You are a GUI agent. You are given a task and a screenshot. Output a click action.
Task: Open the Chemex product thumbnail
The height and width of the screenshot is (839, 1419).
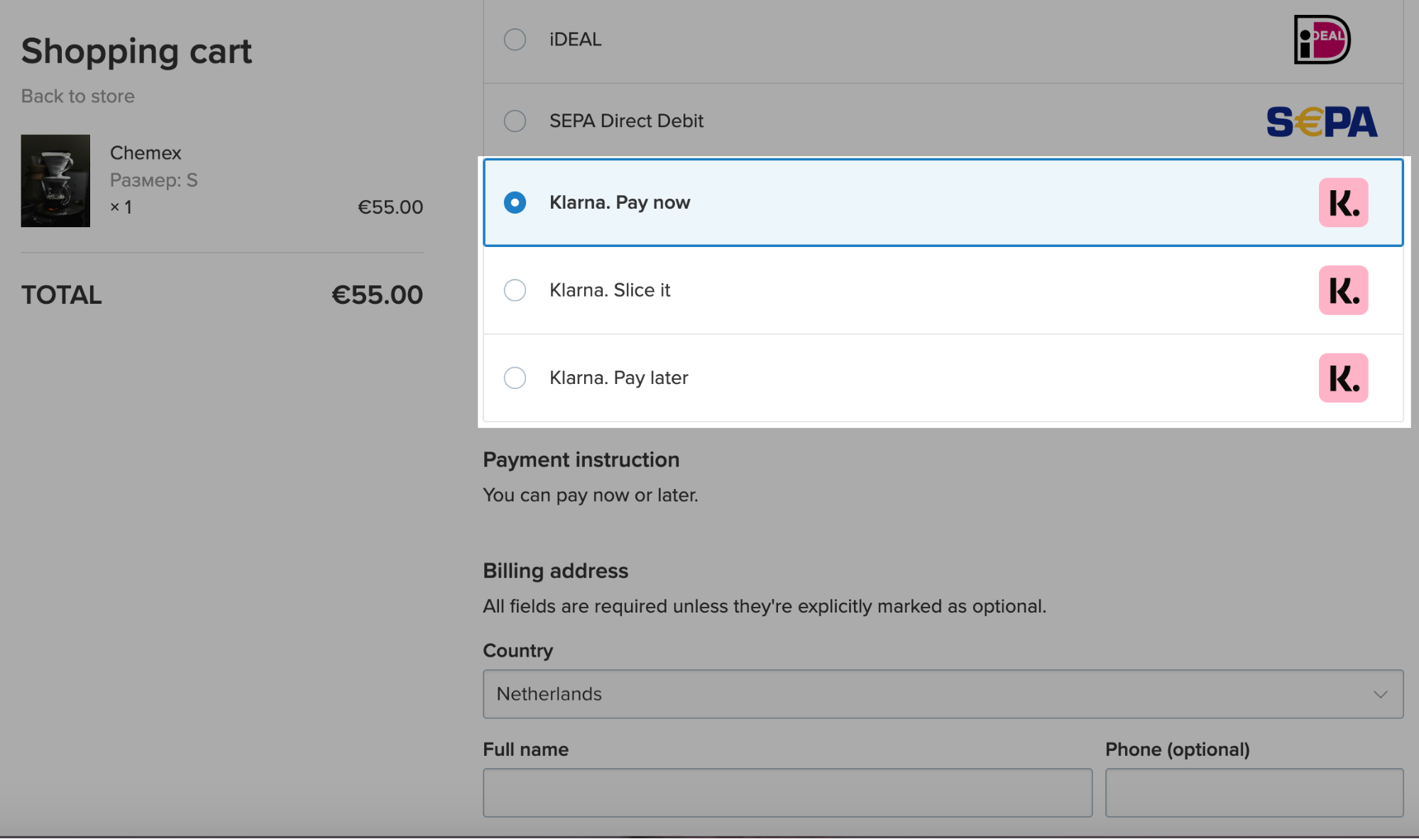coord(55,180)
